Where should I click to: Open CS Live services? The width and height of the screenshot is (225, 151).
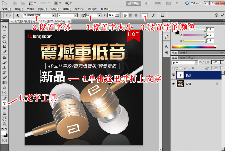[193, 3]
